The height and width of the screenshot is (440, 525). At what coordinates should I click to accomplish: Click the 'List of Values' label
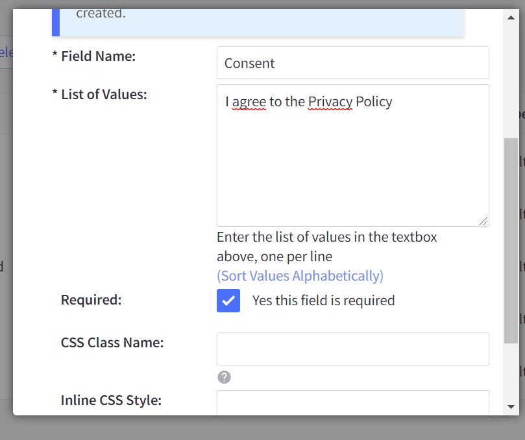(x=104, y=95)
